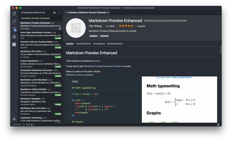Open the Search view in activity bar
Screen dimensions: 232x141
point(14,22)
